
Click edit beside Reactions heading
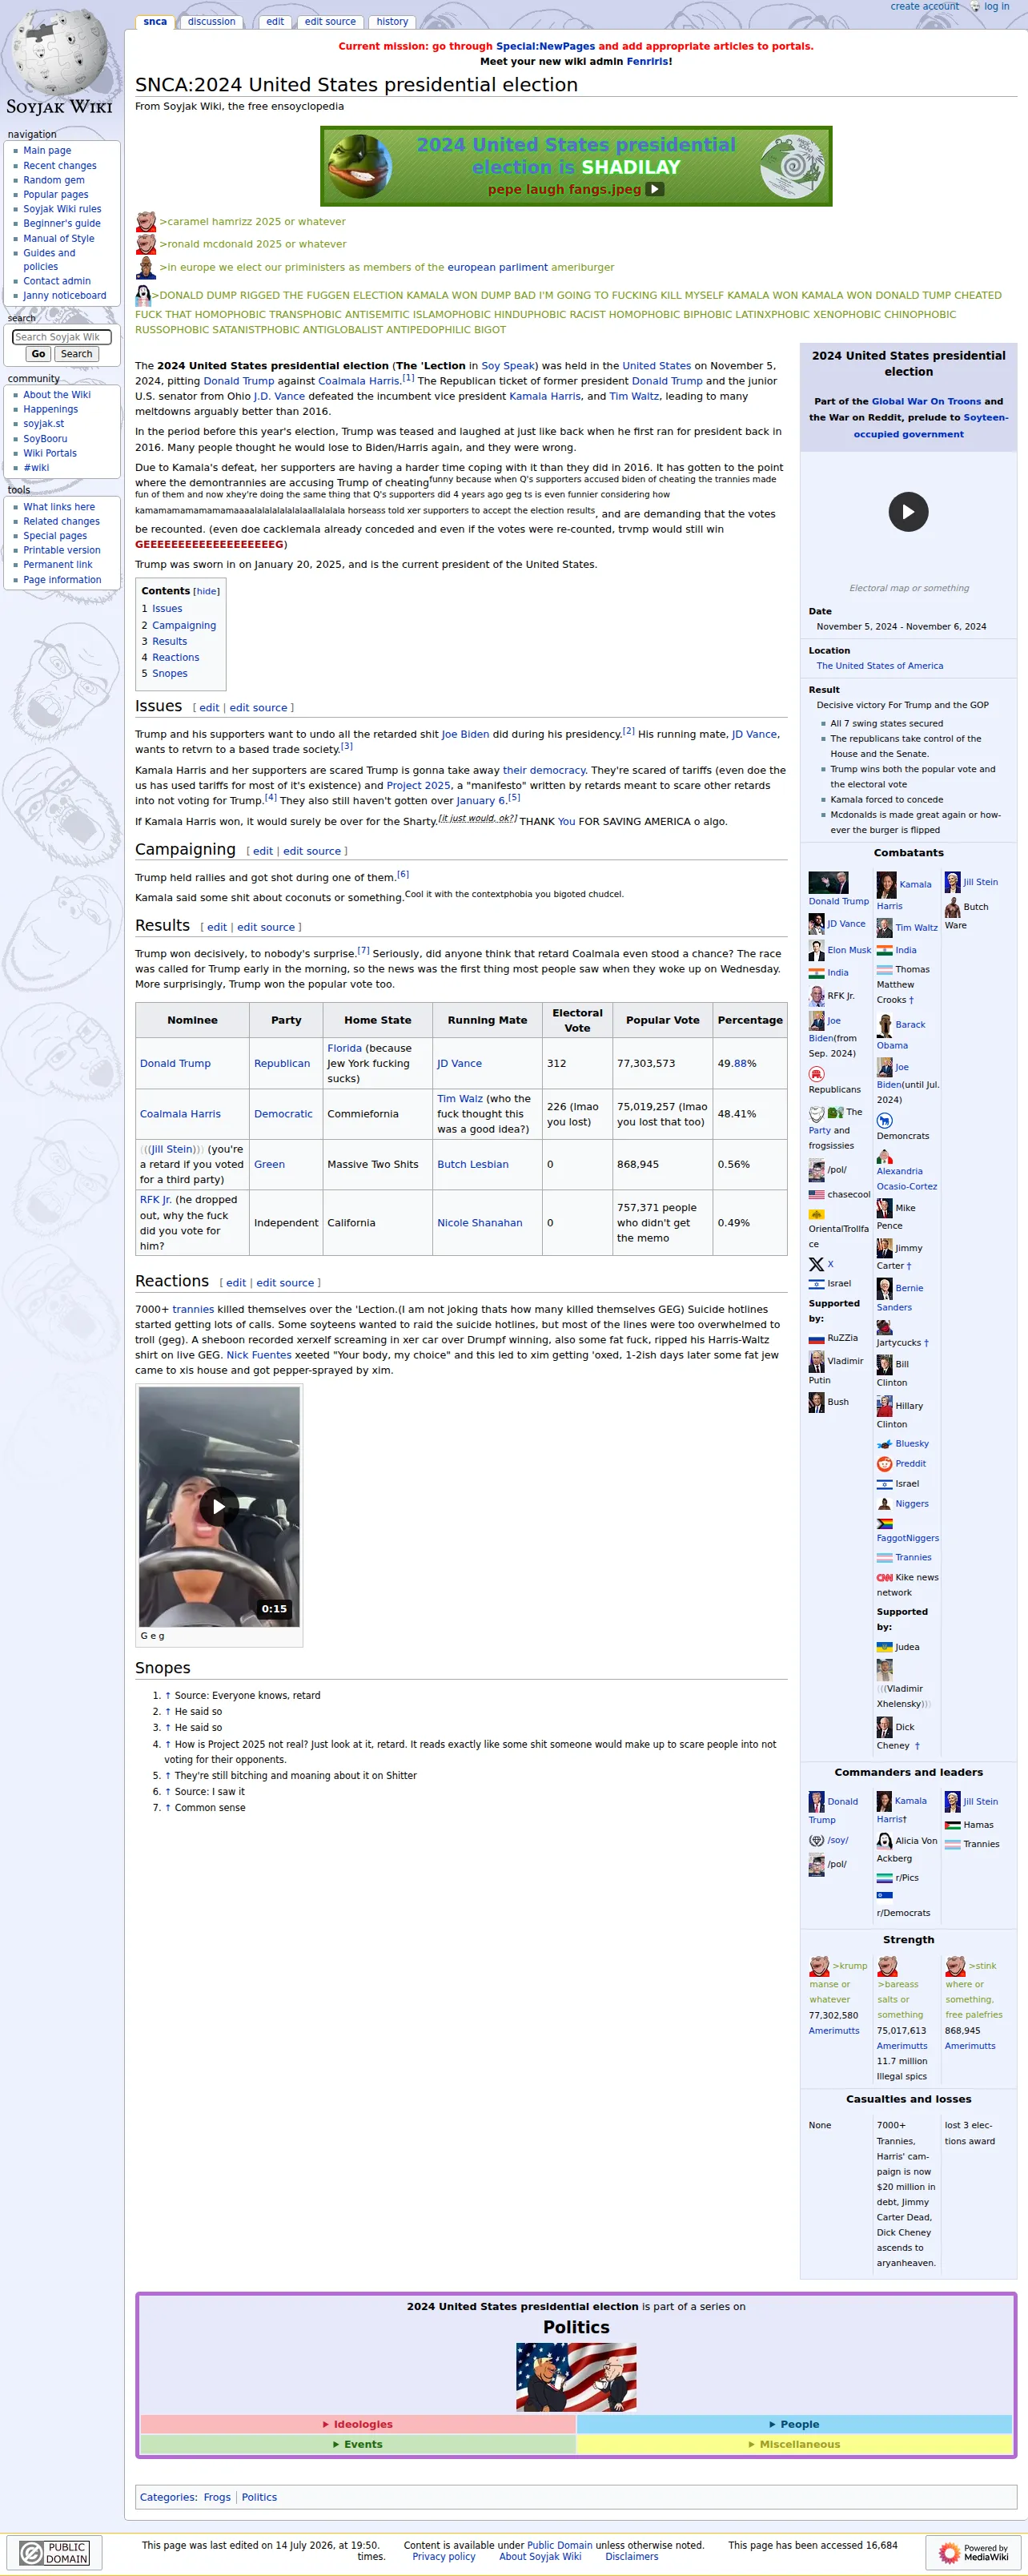[x=236, y=1283]
